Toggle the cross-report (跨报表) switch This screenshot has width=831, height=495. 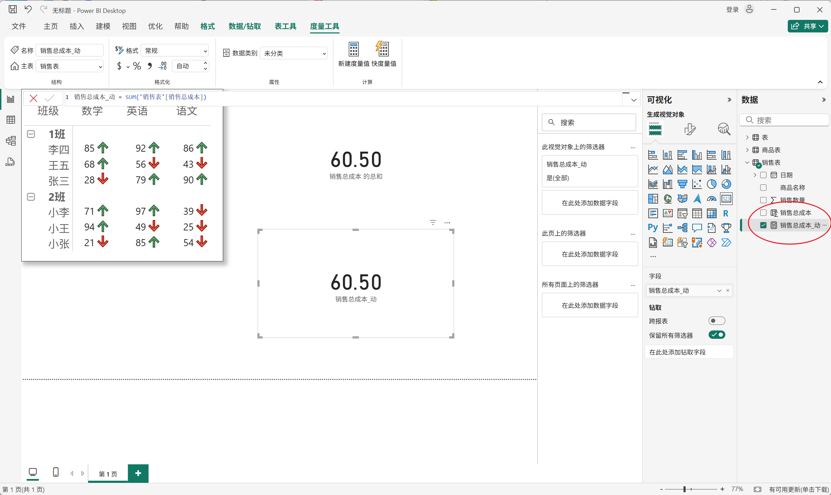pyautogui.click(x=717, y=321)
